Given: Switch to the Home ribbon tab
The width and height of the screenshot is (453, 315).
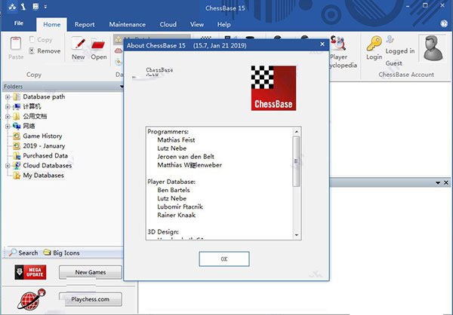Looking at the screenshot, I should [x=51, y=25].
